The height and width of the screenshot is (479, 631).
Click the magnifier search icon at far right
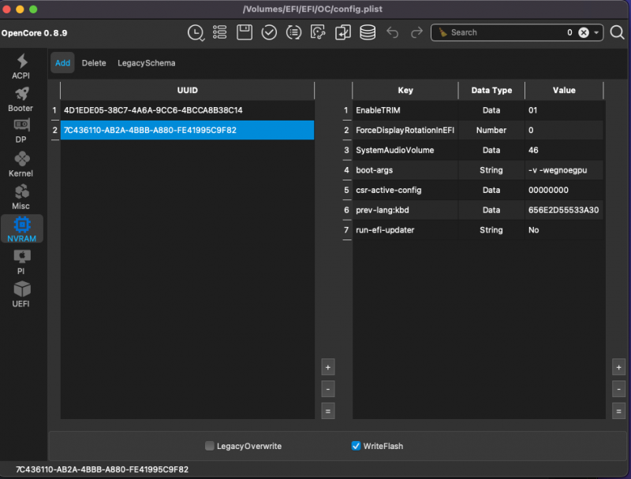[617, 32]
